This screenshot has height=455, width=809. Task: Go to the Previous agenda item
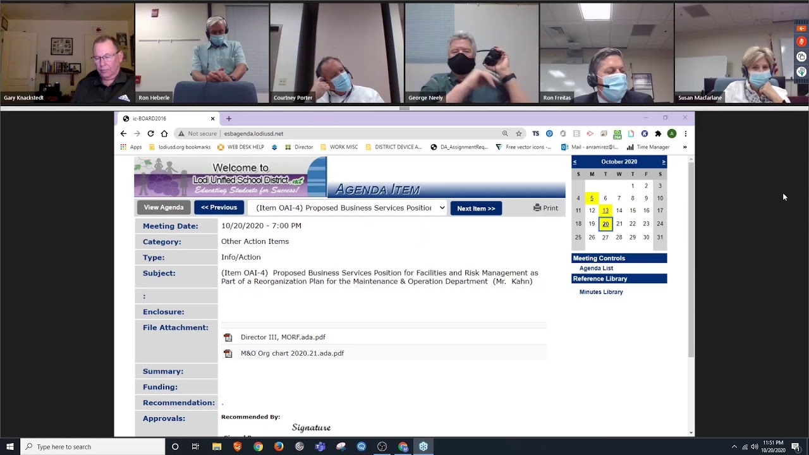tap(219, 207)
